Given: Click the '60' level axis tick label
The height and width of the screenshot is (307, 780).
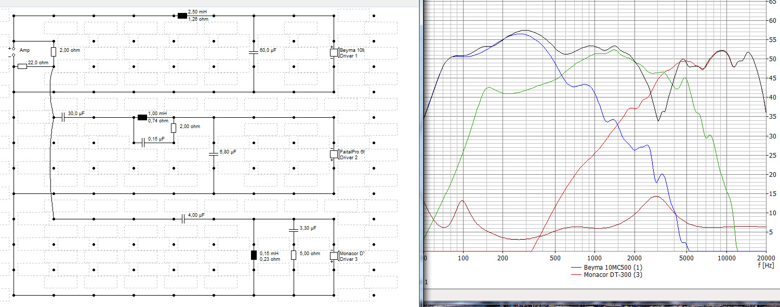Looking at the screenshot, I should click(772, 21).
